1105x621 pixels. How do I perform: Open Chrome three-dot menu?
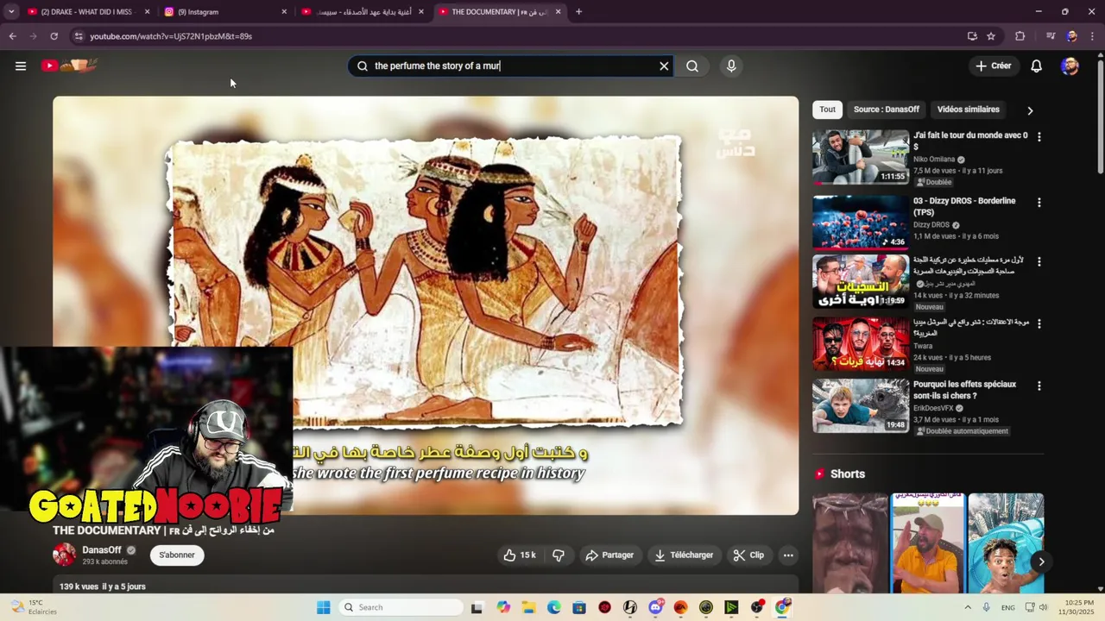[1093, 36]
